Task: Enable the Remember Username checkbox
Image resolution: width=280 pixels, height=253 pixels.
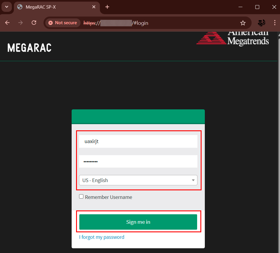Action: (81, 197)
